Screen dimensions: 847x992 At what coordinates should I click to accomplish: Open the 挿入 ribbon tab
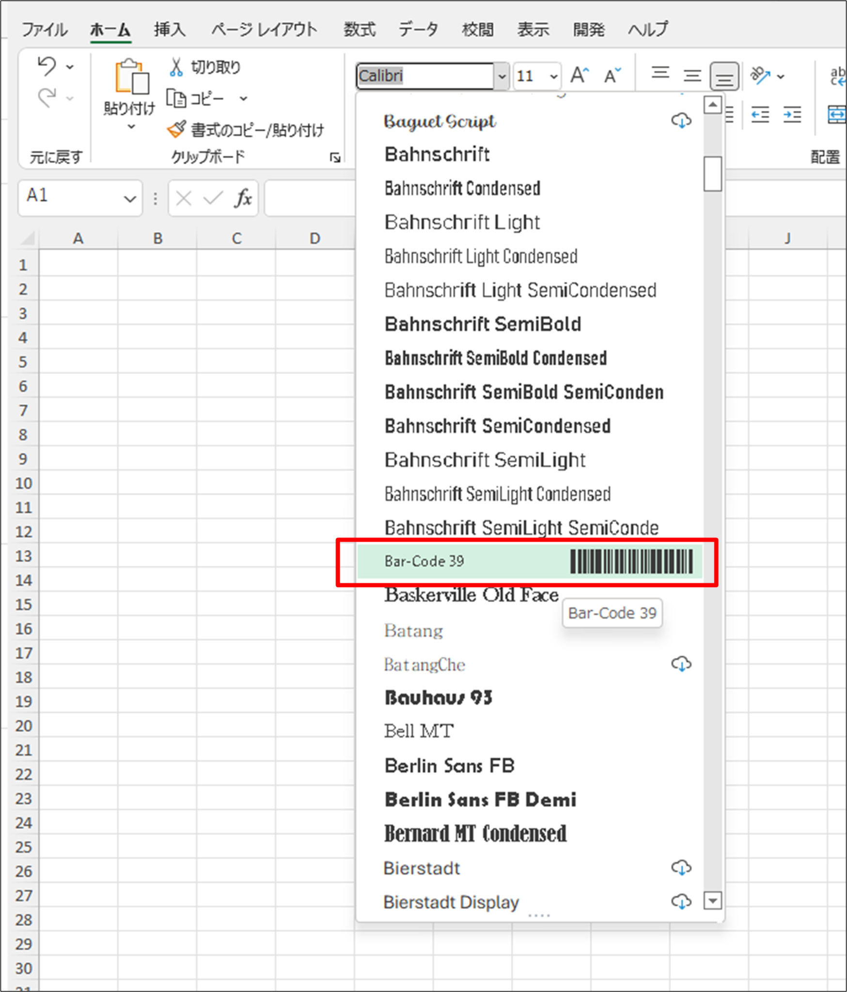tap(170, 30)
